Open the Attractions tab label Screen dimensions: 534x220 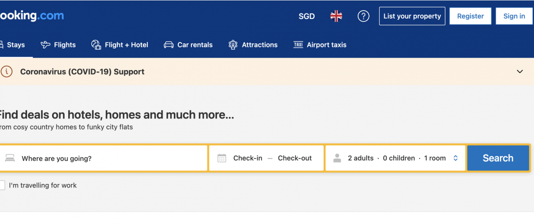pos(259,44)
